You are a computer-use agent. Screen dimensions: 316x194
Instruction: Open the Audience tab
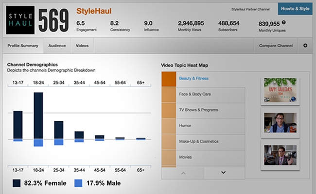[56, 46]
